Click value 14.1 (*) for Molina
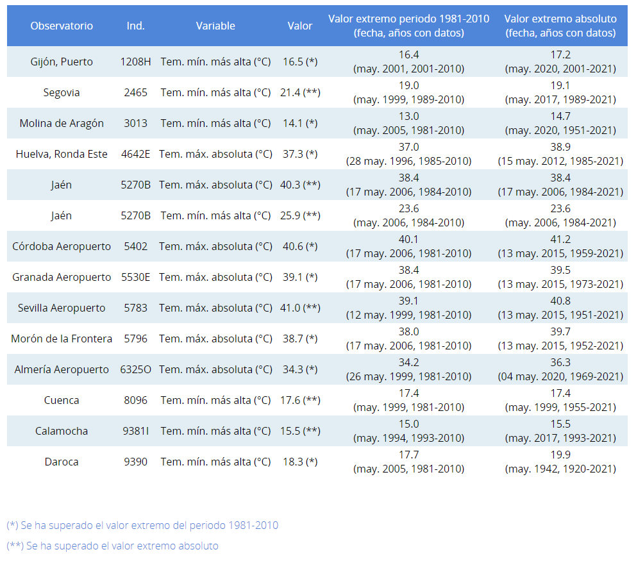This screenshot has height=561, width=636. [x=300, y=123]
